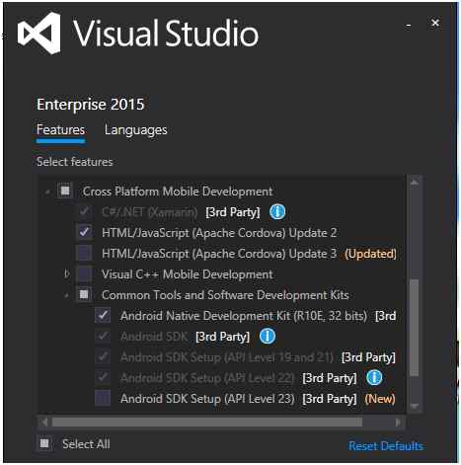
Task: Select Visual C++ Mobile Development label
Action: tap(188, 274)
